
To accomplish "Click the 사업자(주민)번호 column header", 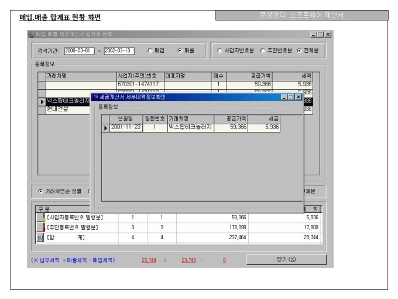I will (140, 76).
